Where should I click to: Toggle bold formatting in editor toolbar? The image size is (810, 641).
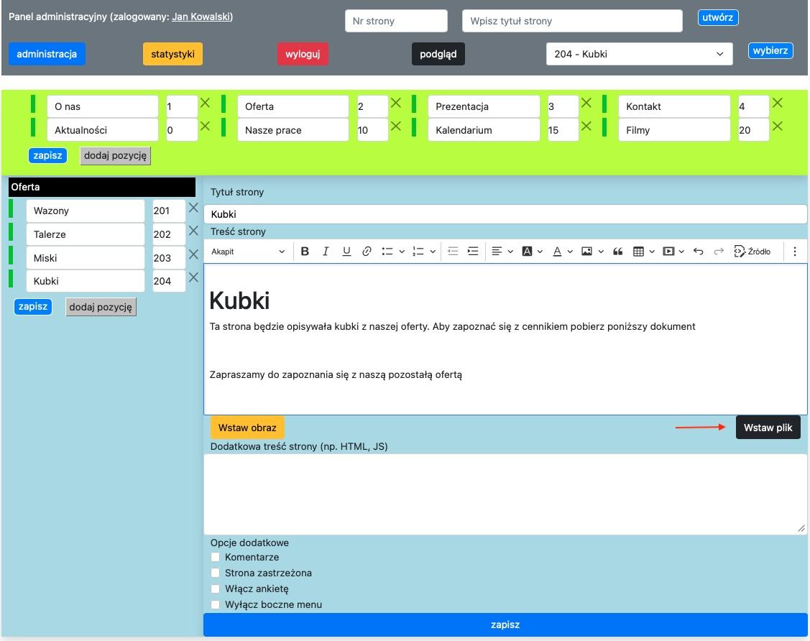point(305,252)
